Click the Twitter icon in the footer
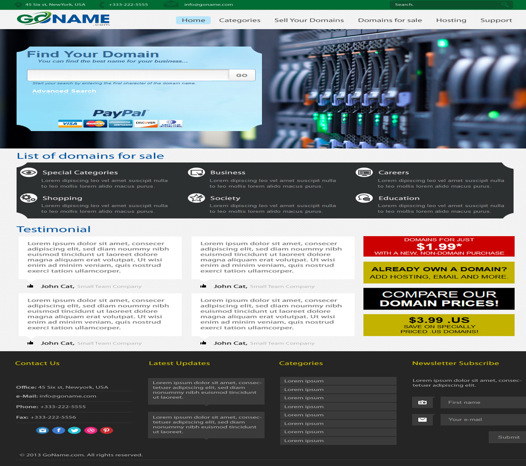 click(74, 430)
